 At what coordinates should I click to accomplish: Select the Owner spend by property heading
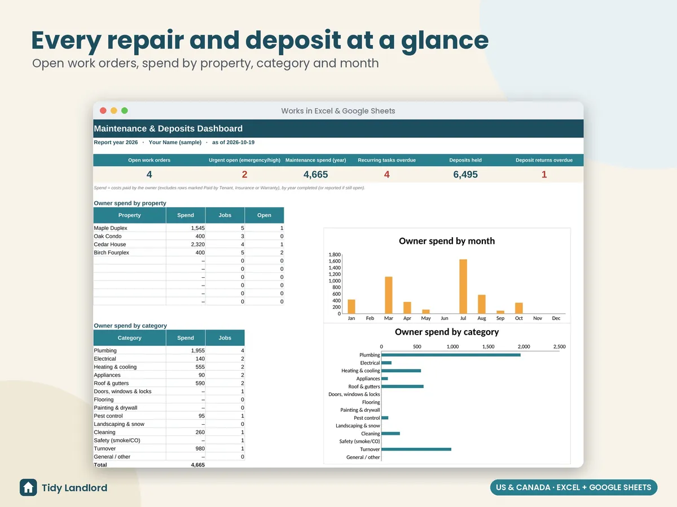pos(130,203)
